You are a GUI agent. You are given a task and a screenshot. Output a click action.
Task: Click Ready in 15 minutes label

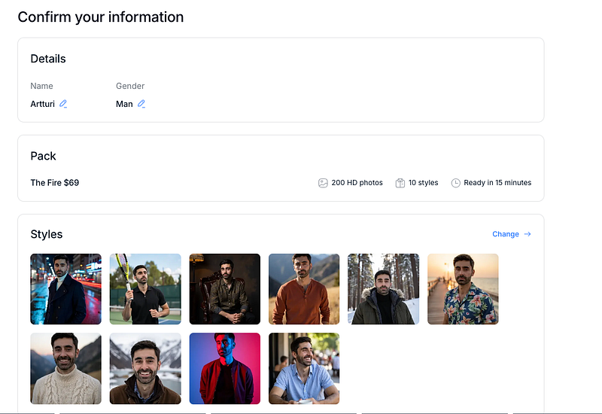tap(497, 183)
